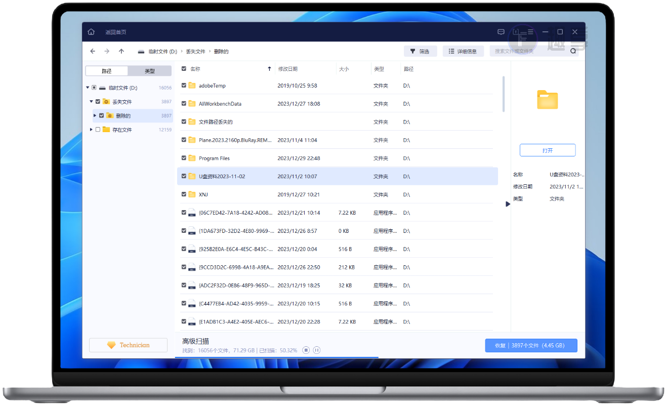Click the file list vertical scrollbar
This screenshot has height=406, width=666.
click(x=503, y=94)
